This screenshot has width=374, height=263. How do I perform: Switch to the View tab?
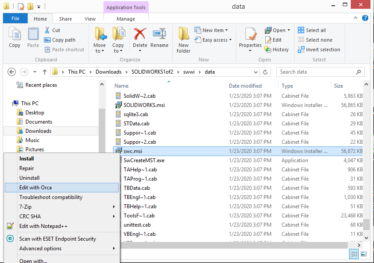click(x=90, y=19)
